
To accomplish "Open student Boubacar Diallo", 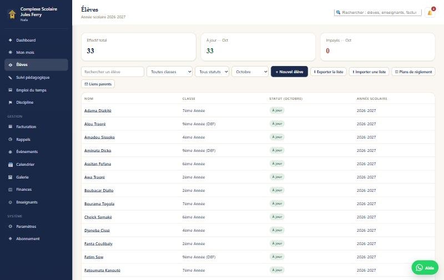I will click(x=99, y=190).
